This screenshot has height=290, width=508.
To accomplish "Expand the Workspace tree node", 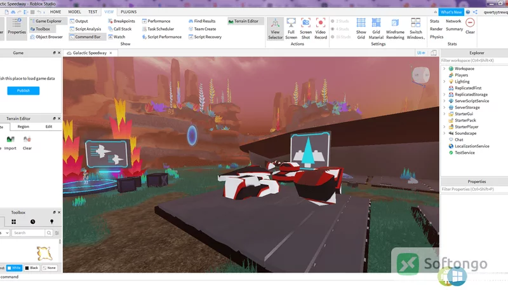I will [444, 69].
